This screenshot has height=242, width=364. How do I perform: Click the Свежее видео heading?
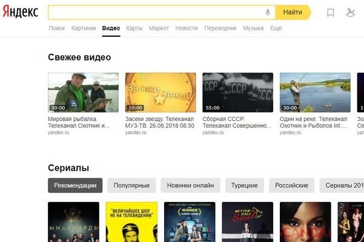pyautogui.click(x=79, y=57)
